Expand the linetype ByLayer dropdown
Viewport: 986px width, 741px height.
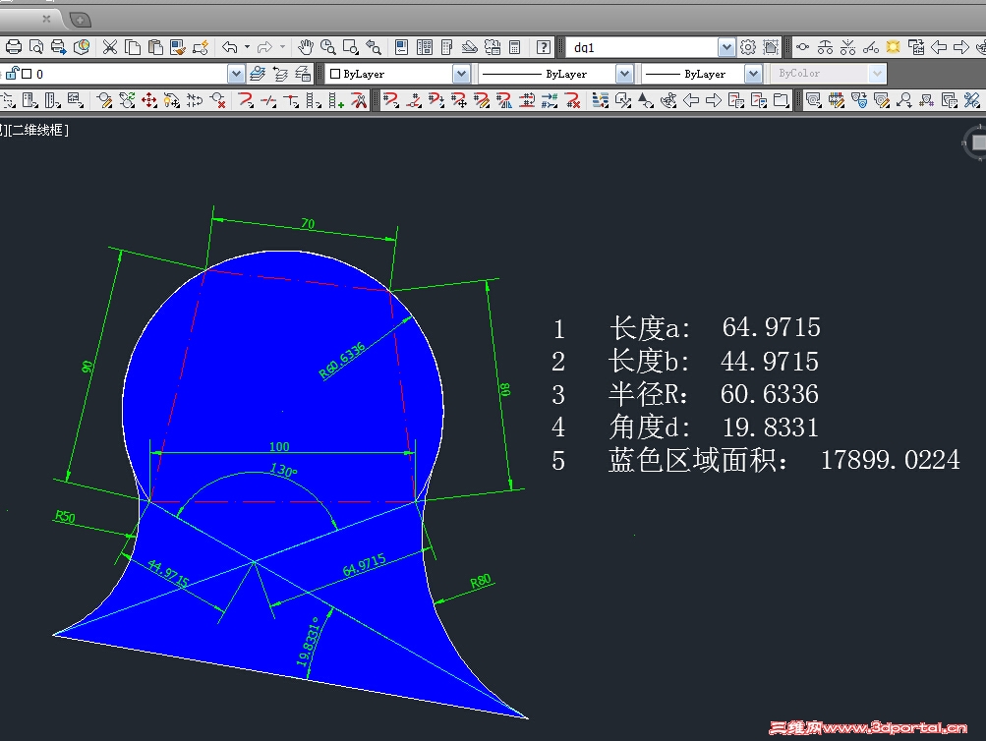tap(624, 74)
